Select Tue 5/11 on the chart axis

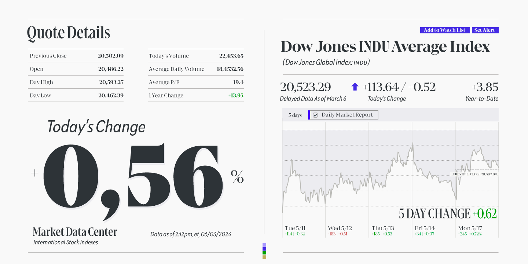coord(295,228)
